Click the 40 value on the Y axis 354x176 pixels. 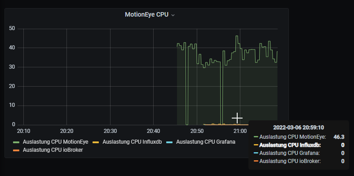pyautogui.click(x=12, y=48)
